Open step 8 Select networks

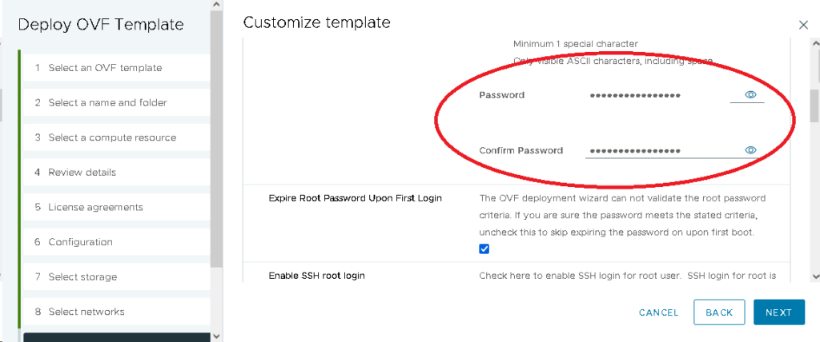[86, 312]
